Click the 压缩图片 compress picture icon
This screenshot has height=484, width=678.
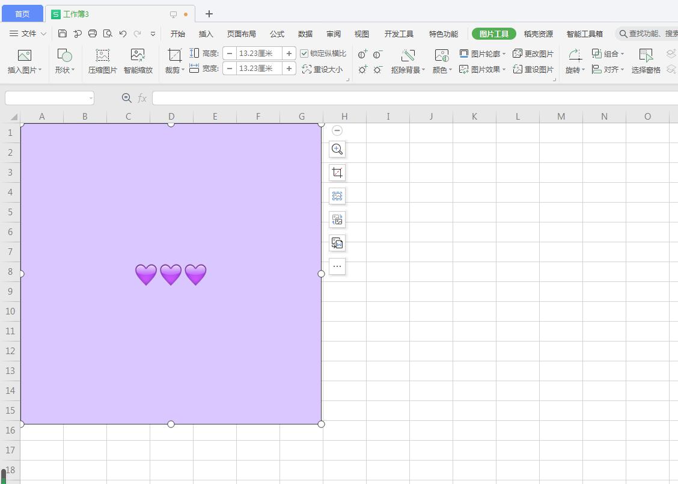pos(103,57)
